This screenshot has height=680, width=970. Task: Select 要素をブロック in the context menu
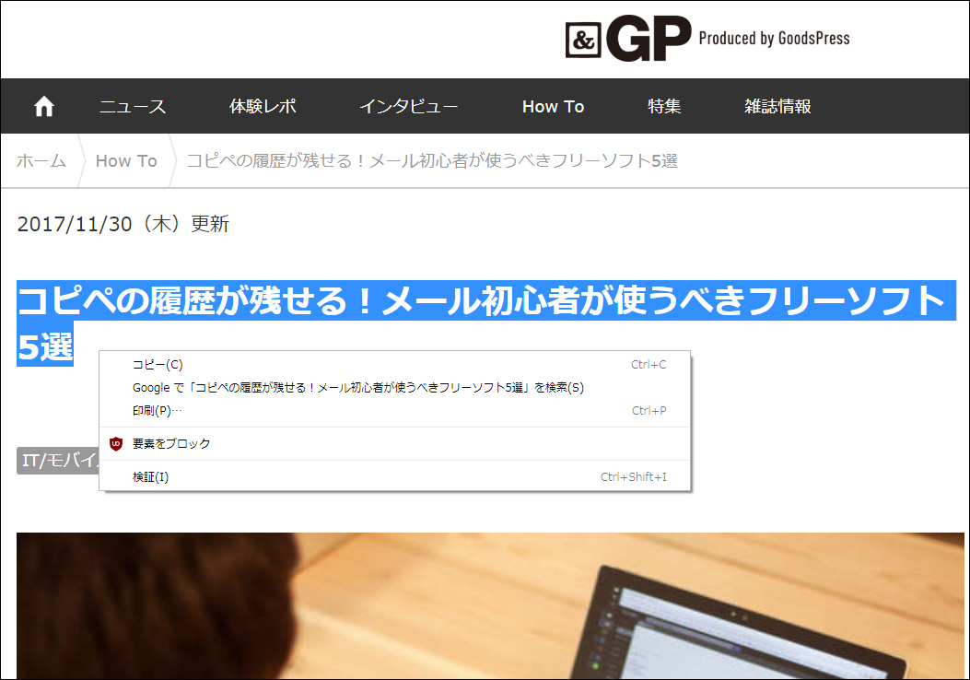pos(394,443)
